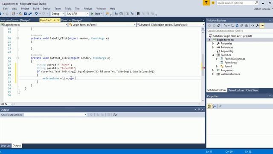The image size is (273, 154).
Task: Click the Collapse All icon in Solution Explorer
Action: (242, 26)
